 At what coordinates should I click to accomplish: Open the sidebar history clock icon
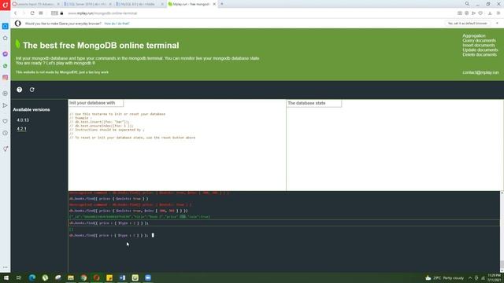6,133
